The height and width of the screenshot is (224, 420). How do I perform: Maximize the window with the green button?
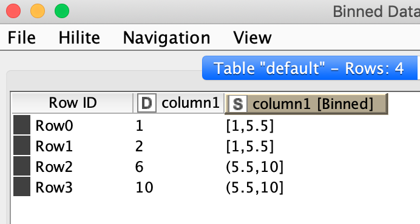pos(62,11)
